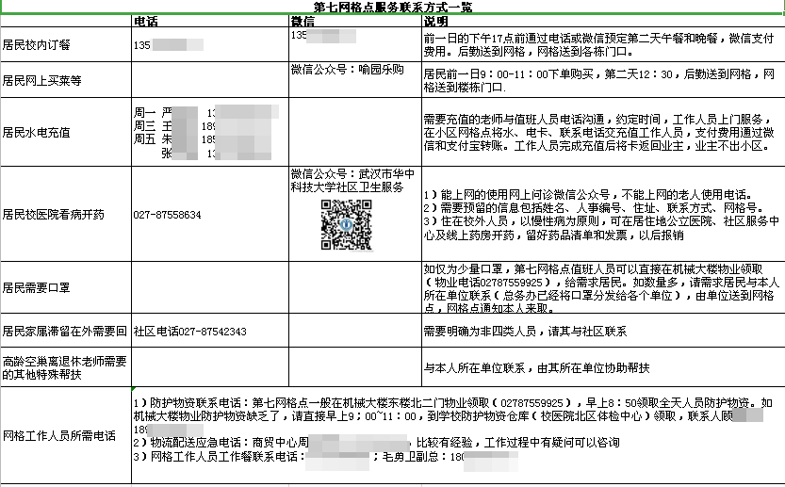This screenshot has width=785, height=487.
Task: Select the 居民校医院看病开药 cell
Action: point(54,215)
